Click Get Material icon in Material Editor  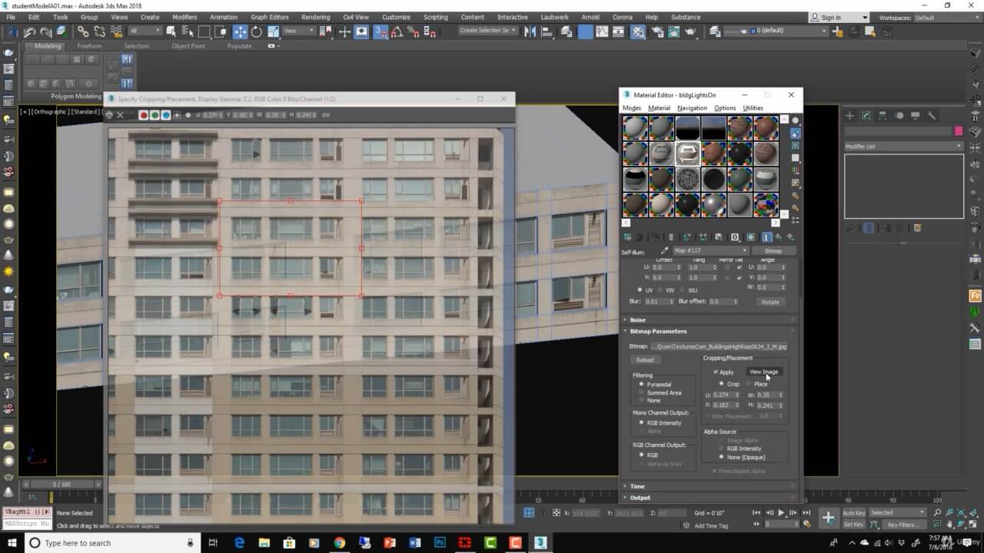coord(628,237)
